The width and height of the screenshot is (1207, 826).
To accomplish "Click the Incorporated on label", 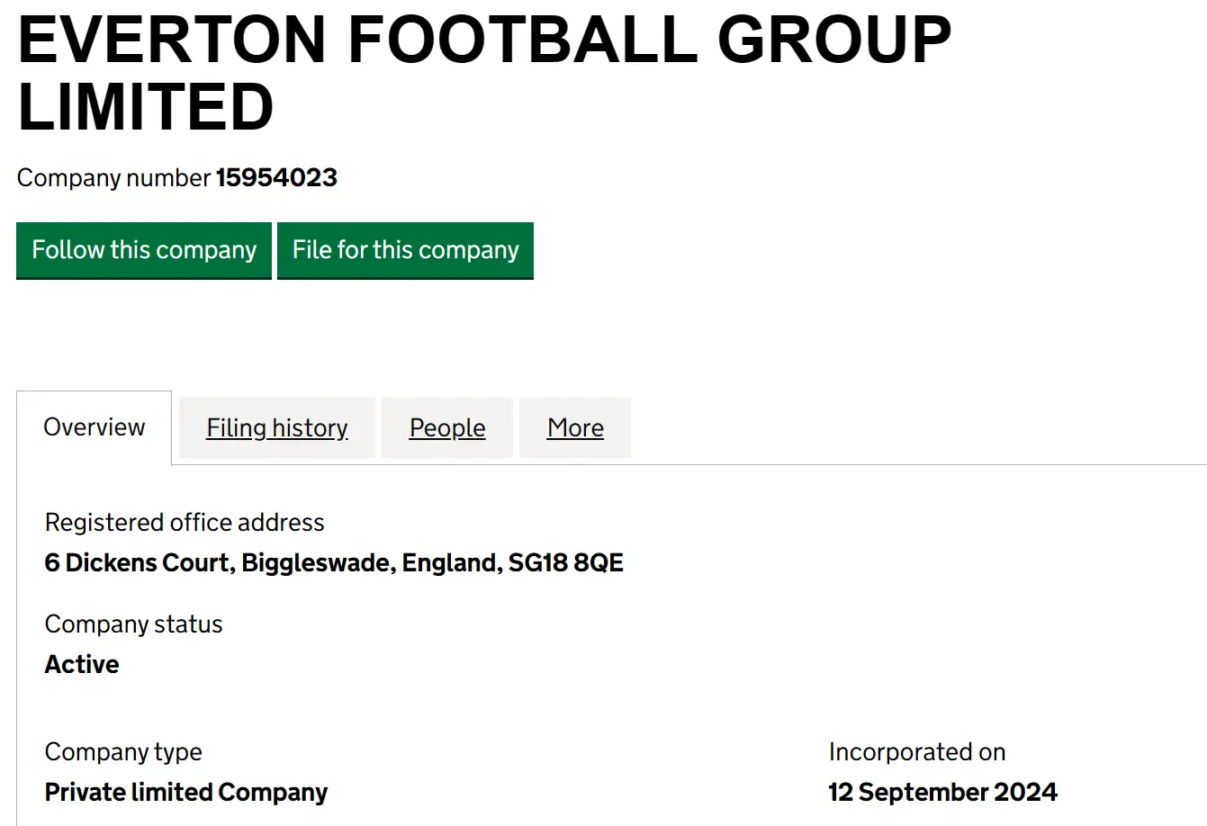I will point(917,752).
